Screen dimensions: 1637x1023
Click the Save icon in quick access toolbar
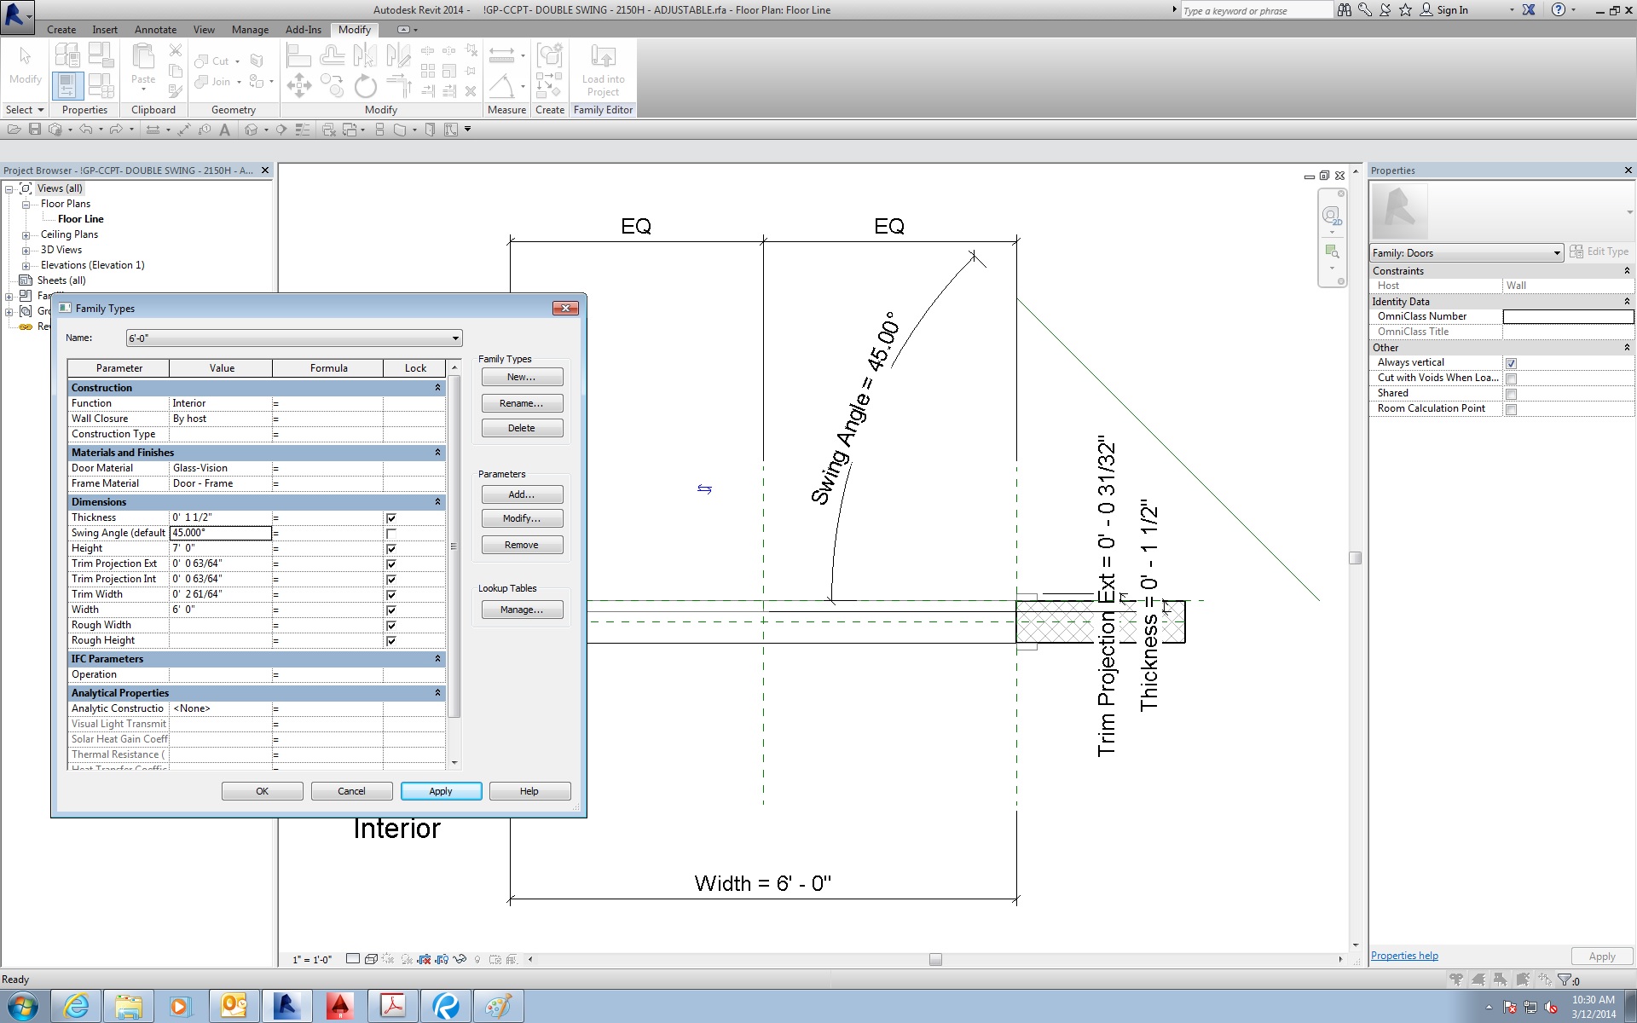click(35, 130)
